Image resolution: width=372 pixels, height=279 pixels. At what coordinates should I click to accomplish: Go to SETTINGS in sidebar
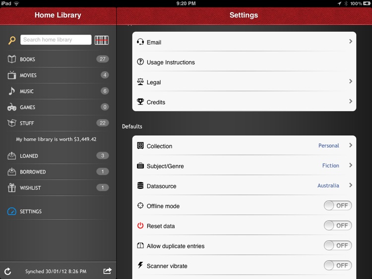(58, 211)
